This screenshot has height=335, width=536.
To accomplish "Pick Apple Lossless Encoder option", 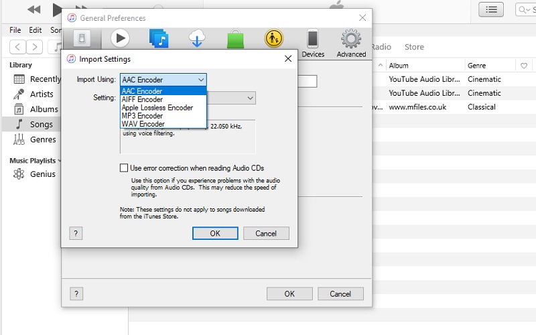I will pos(157,108).
